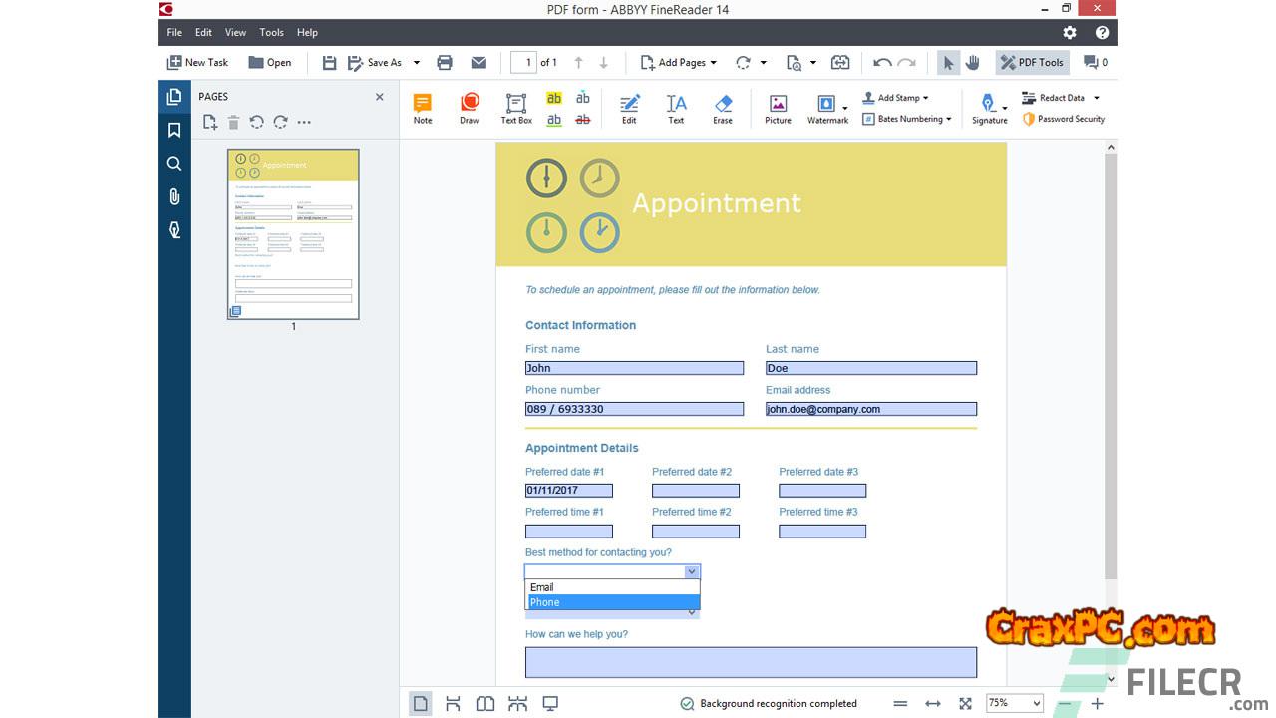
Task: Open the 75% zoom level dropdown
Action: tap(1014, 703)
